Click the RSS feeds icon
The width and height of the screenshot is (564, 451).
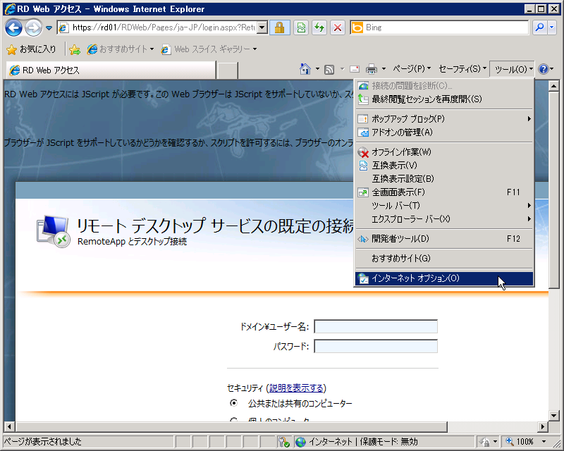coord(329,69)
